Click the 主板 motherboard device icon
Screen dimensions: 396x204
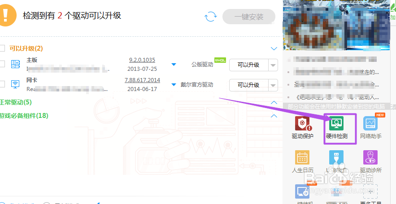coord(15,64)
